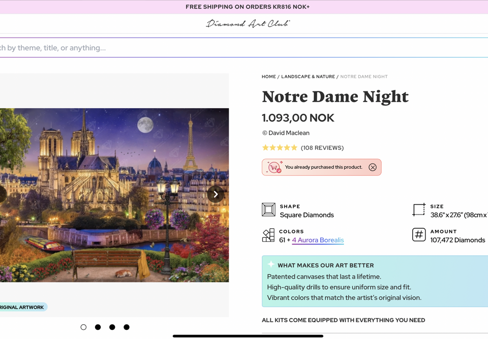The width and height of the screenshot is (488, 339).
Task: Click the ALL KITS COME EQUIPPED heading
Action: pos(343,320)
